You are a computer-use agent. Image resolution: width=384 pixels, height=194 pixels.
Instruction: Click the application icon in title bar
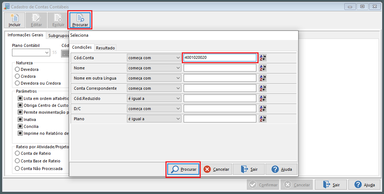[x=7, y=7]
